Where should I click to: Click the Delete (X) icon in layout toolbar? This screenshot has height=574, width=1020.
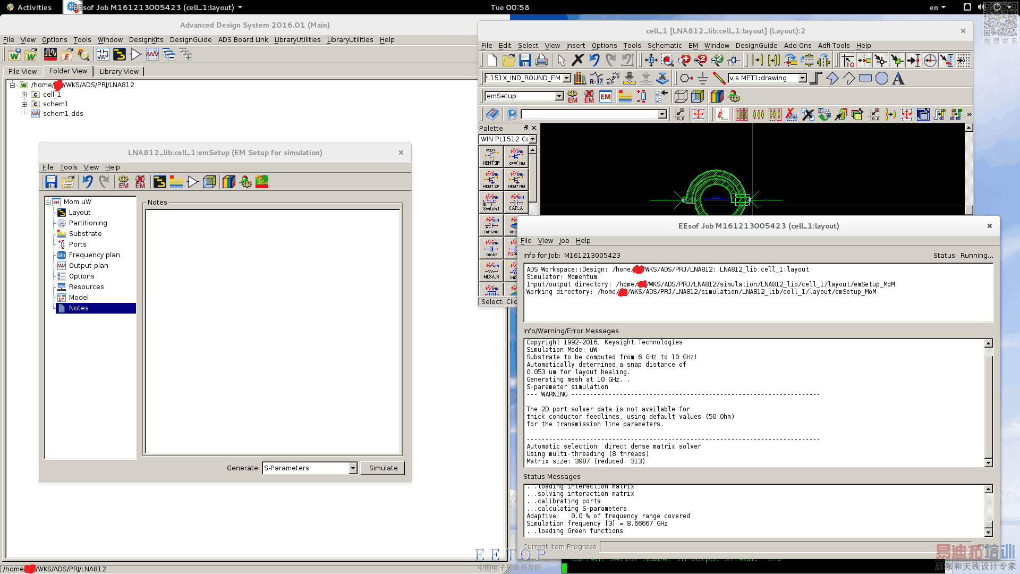[577, 61]
